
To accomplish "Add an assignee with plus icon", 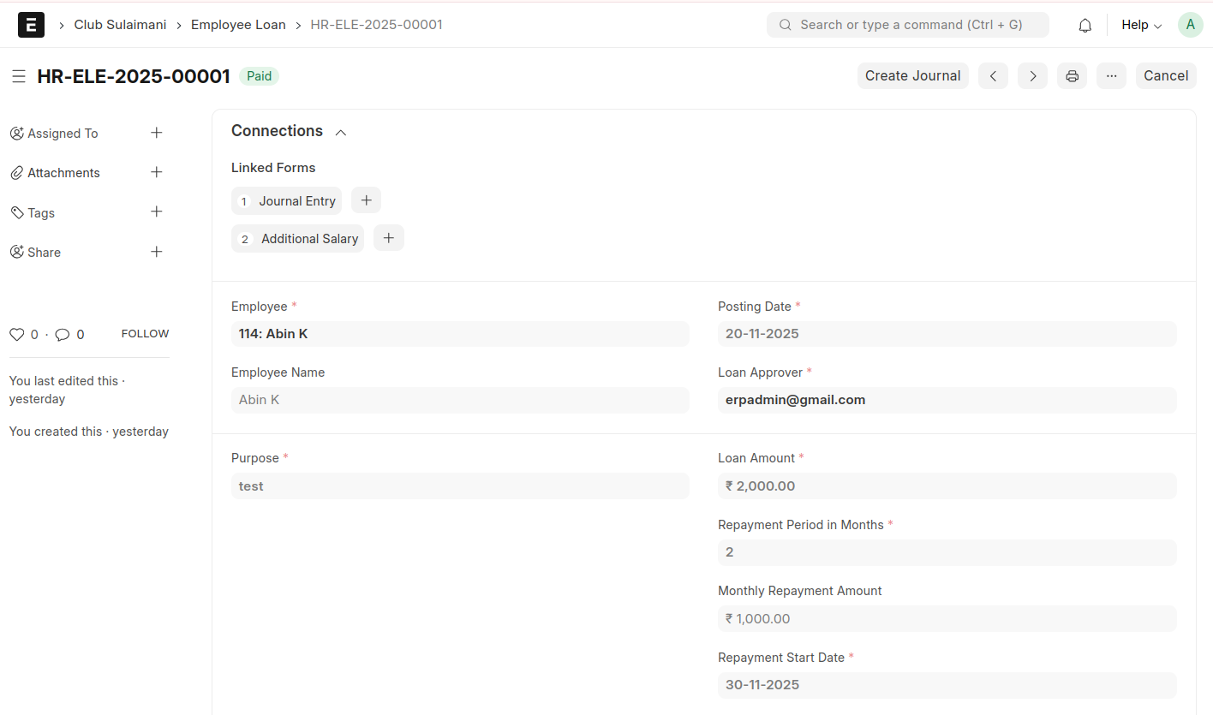I will [x=157, y=133].
